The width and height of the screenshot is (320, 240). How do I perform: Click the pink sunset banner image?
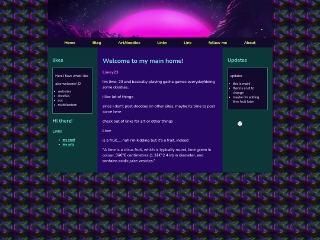click(x=160, y=19)
